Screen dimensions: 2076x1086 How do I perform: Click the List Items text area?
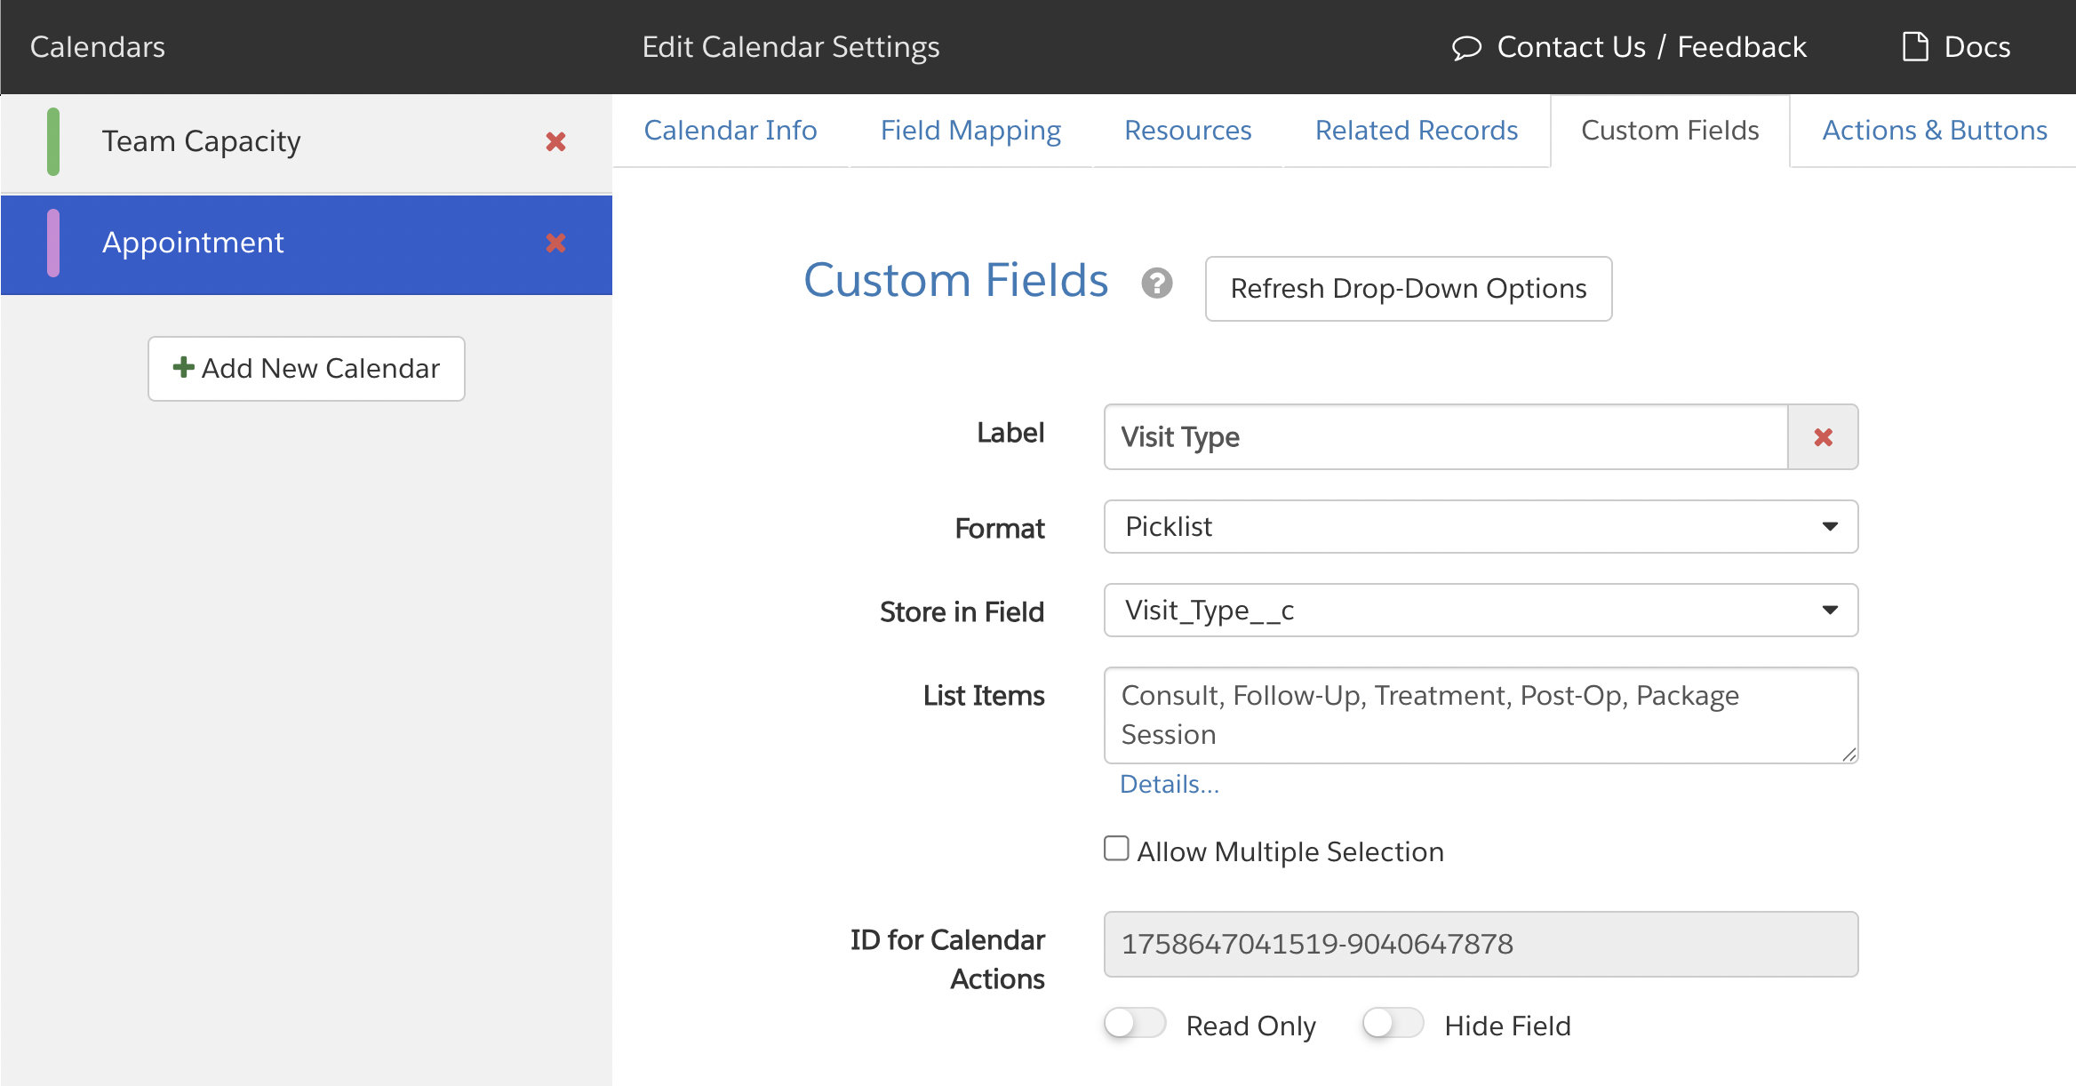(x=1480, y=715)
